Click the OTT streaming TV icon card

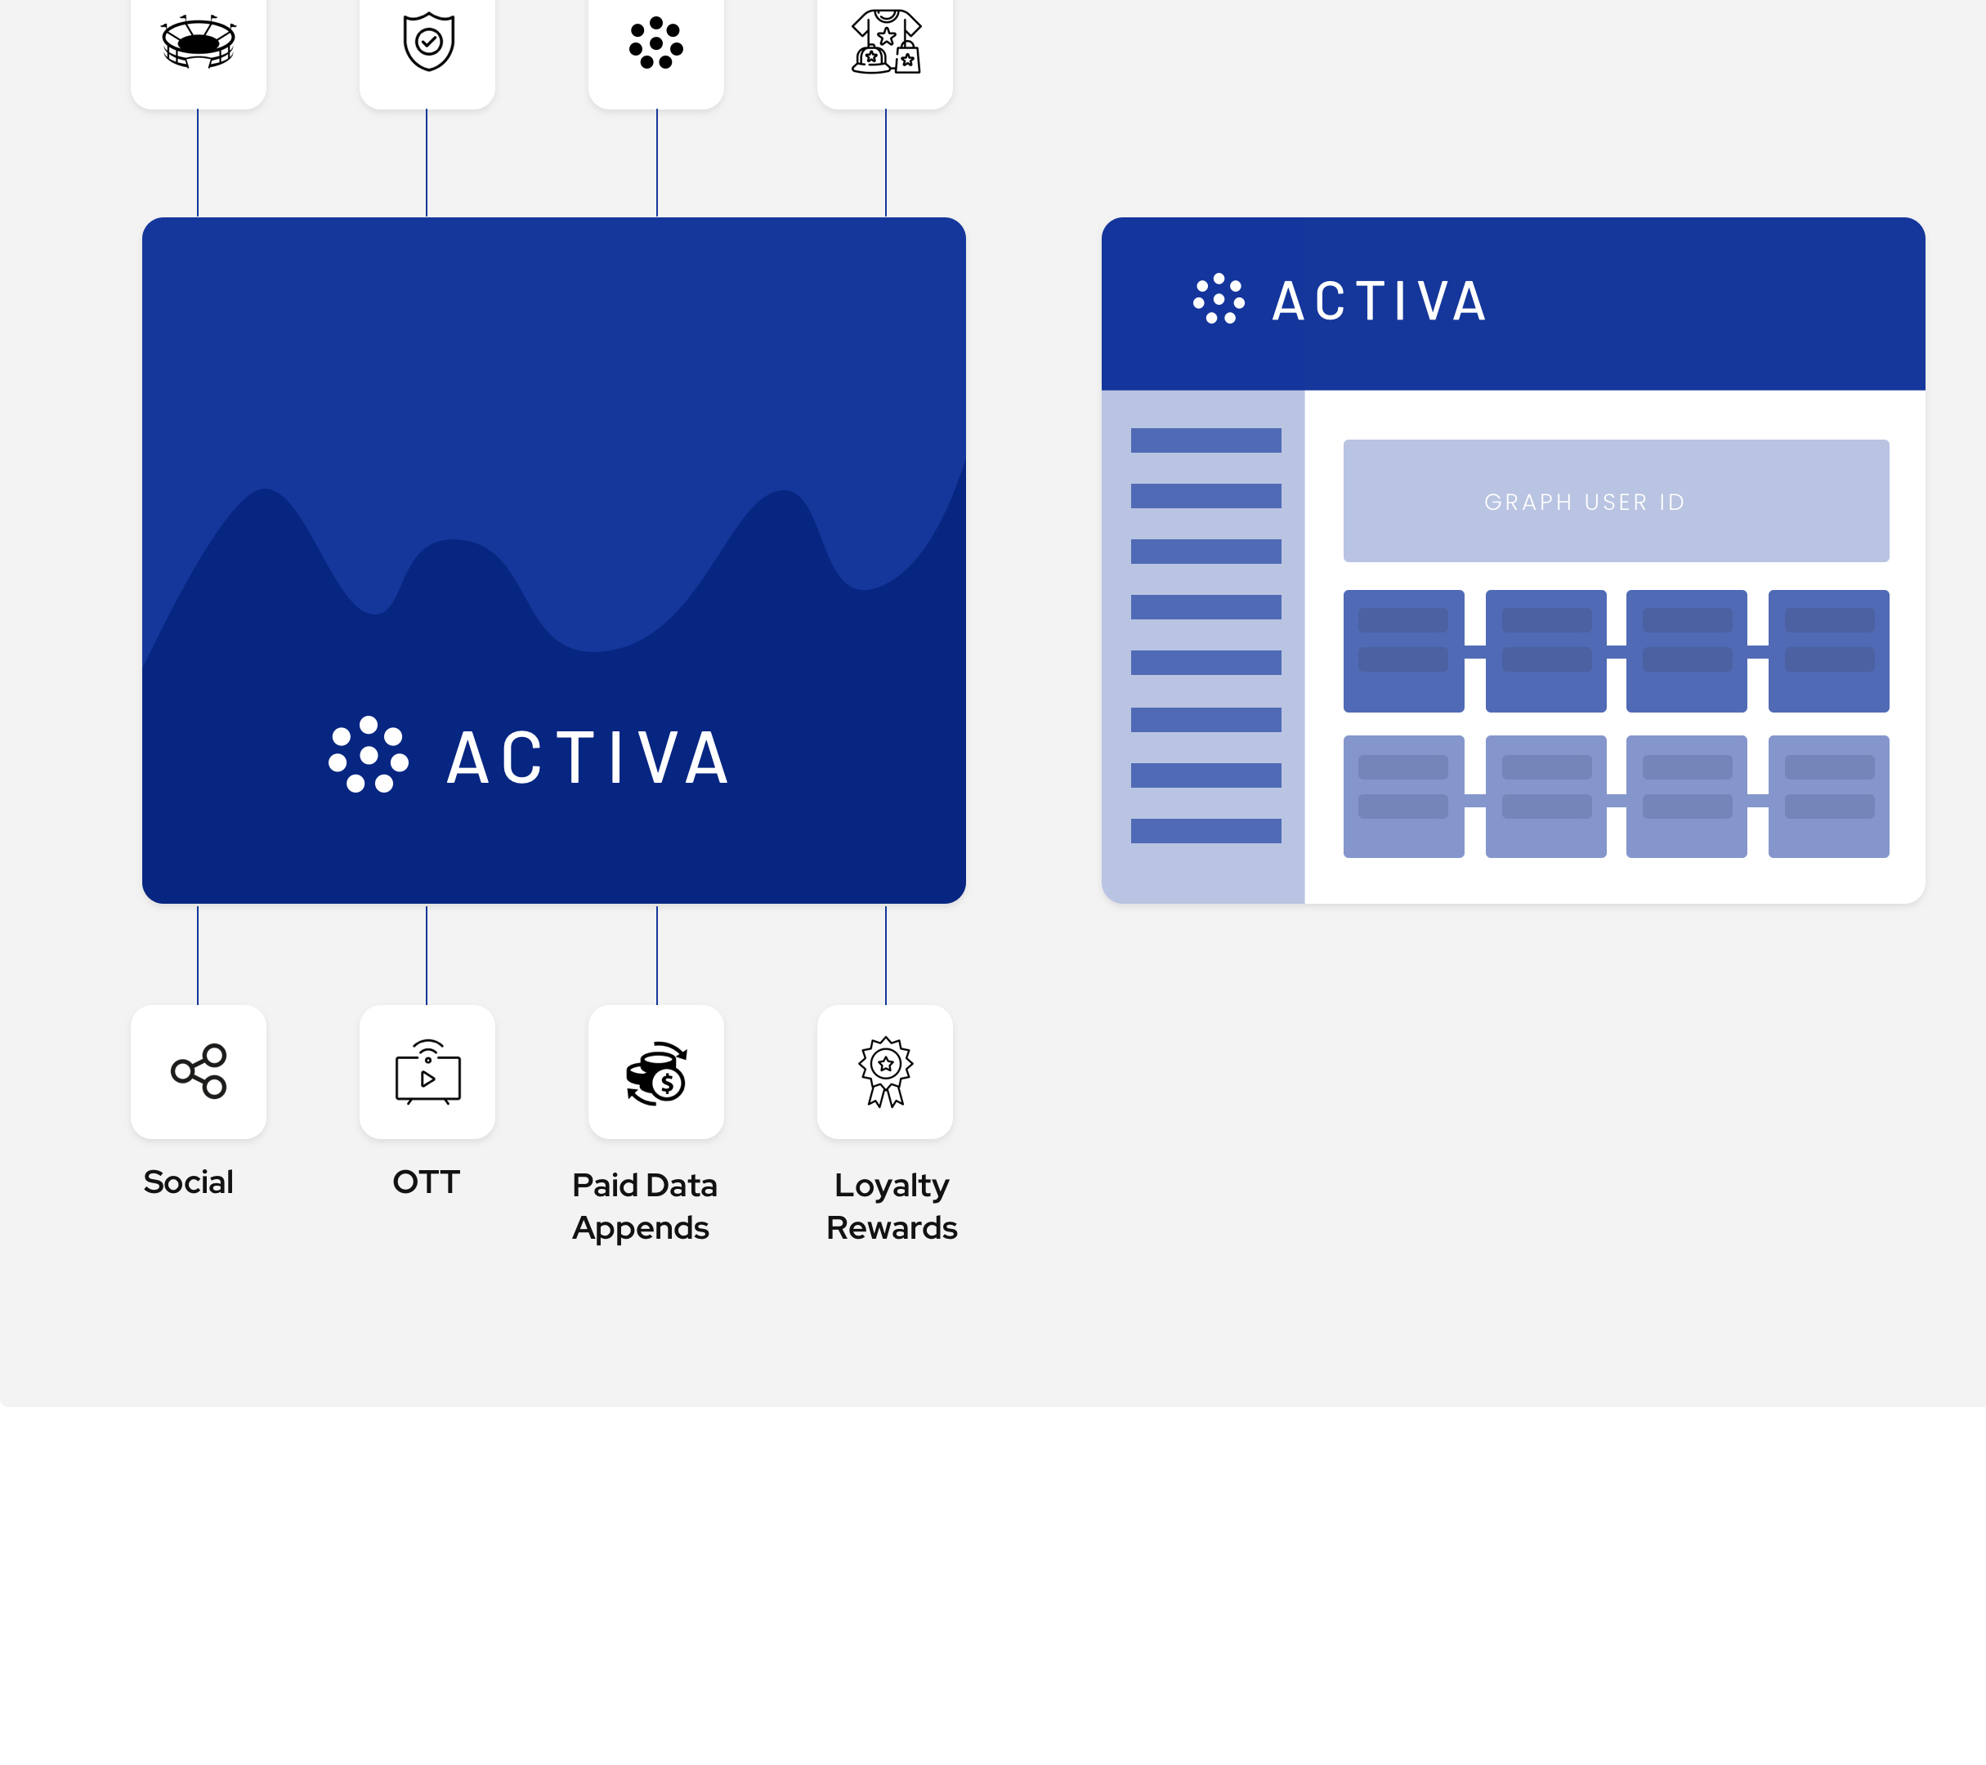[427, 1071]
